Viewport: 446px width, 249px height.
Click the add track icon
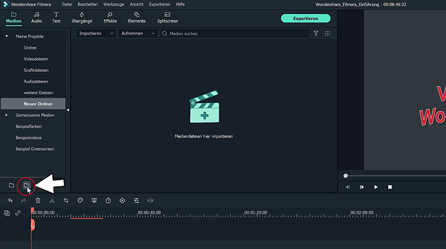(x=7, y=213)
